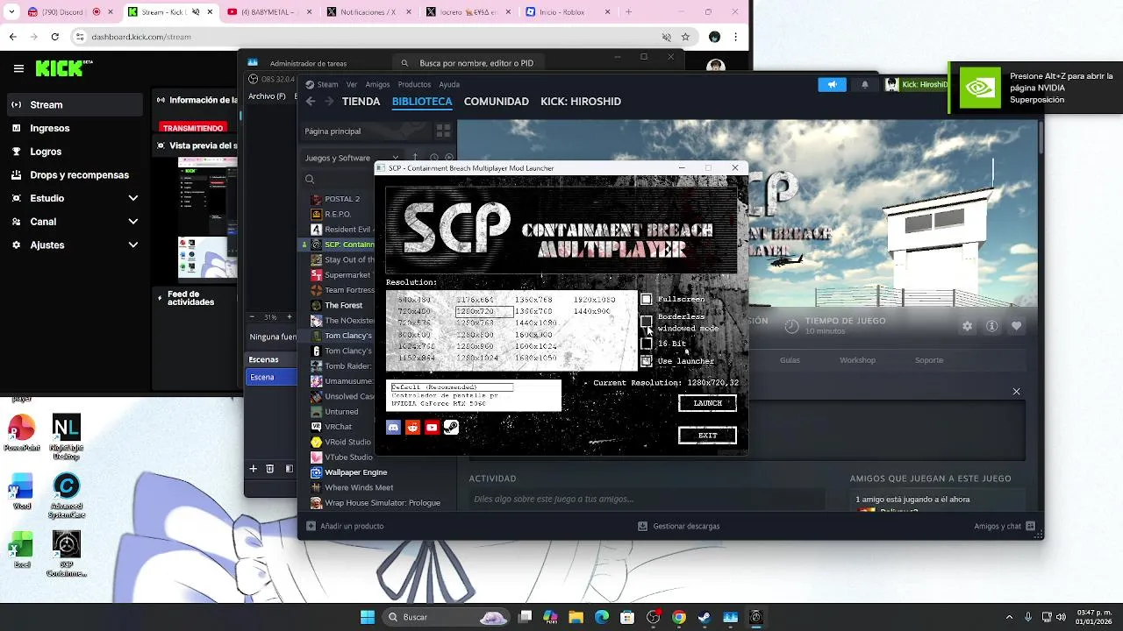Image resolution: width=1123 pixels, height=631 pixels.
Task: Open the Workshop tab on game page
Action: (857, 360)
